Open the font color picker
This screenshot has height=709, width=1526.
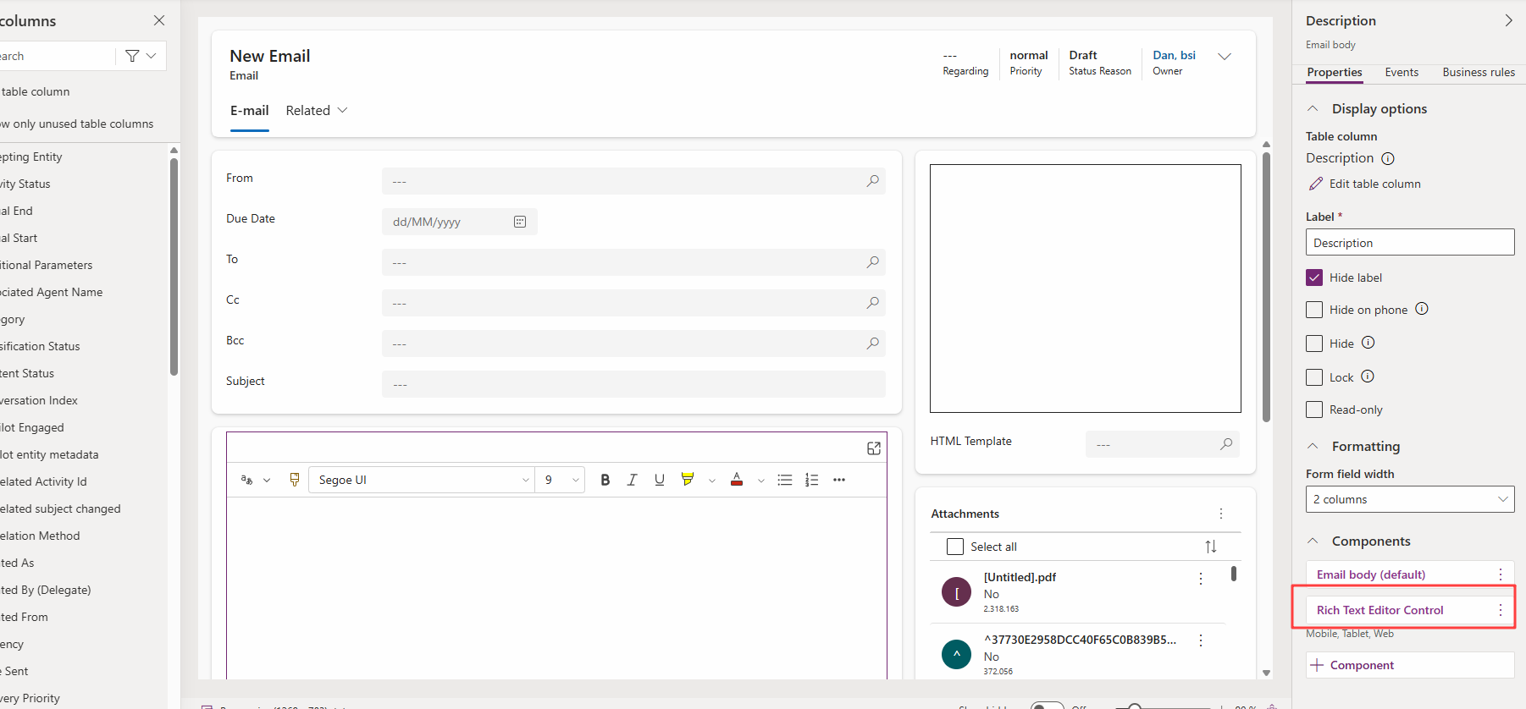tap(737, 480)
